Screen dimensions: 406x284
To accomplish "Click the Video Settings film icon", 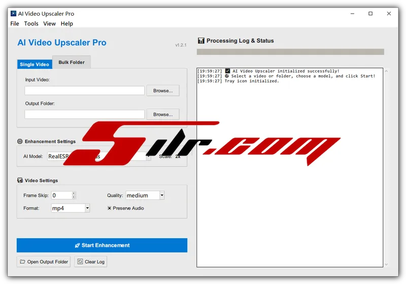I will click(x=20, y=180).
